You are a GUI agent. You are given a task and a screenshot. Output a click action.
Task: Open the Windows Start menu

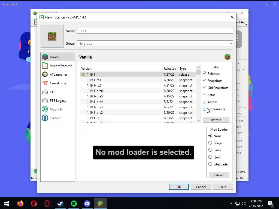click(x=7, y=204)
